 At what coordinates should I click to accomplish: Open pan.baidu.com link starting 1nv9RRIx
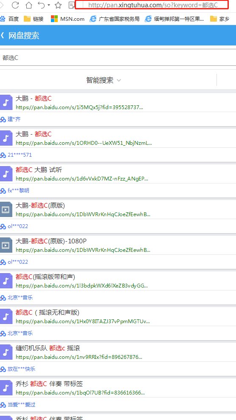click(79, 357)
